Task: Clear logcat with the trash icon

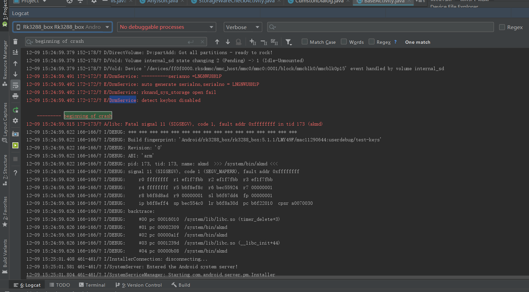Action: click(15, 41)
